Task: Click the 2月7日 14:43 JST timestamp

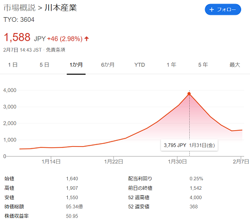Action: (22, 50)
